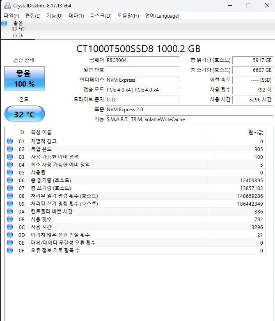Click the CrystalDiskInfo app icon in the title bar
The height and width of the screenshot is (321, 275).
[7, 5]
